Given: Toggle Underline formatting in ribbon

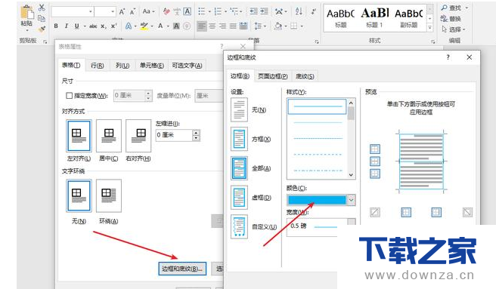Looking at the screenshot, I should [x=76, y=26].
